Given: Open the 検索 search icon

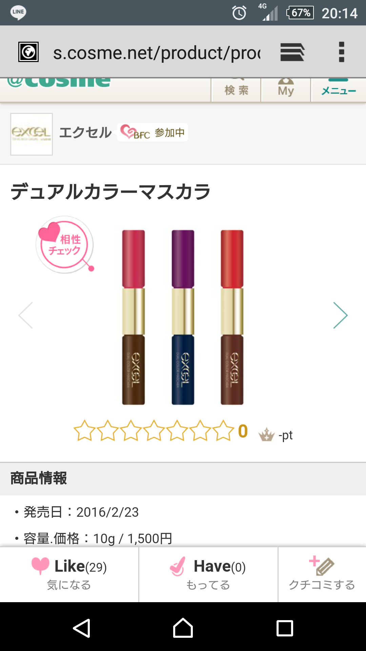Looking at the screenshot, I should tap(236, 90).
